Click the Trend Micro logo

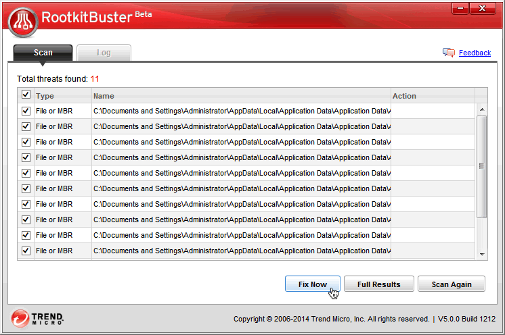(37, 318)
